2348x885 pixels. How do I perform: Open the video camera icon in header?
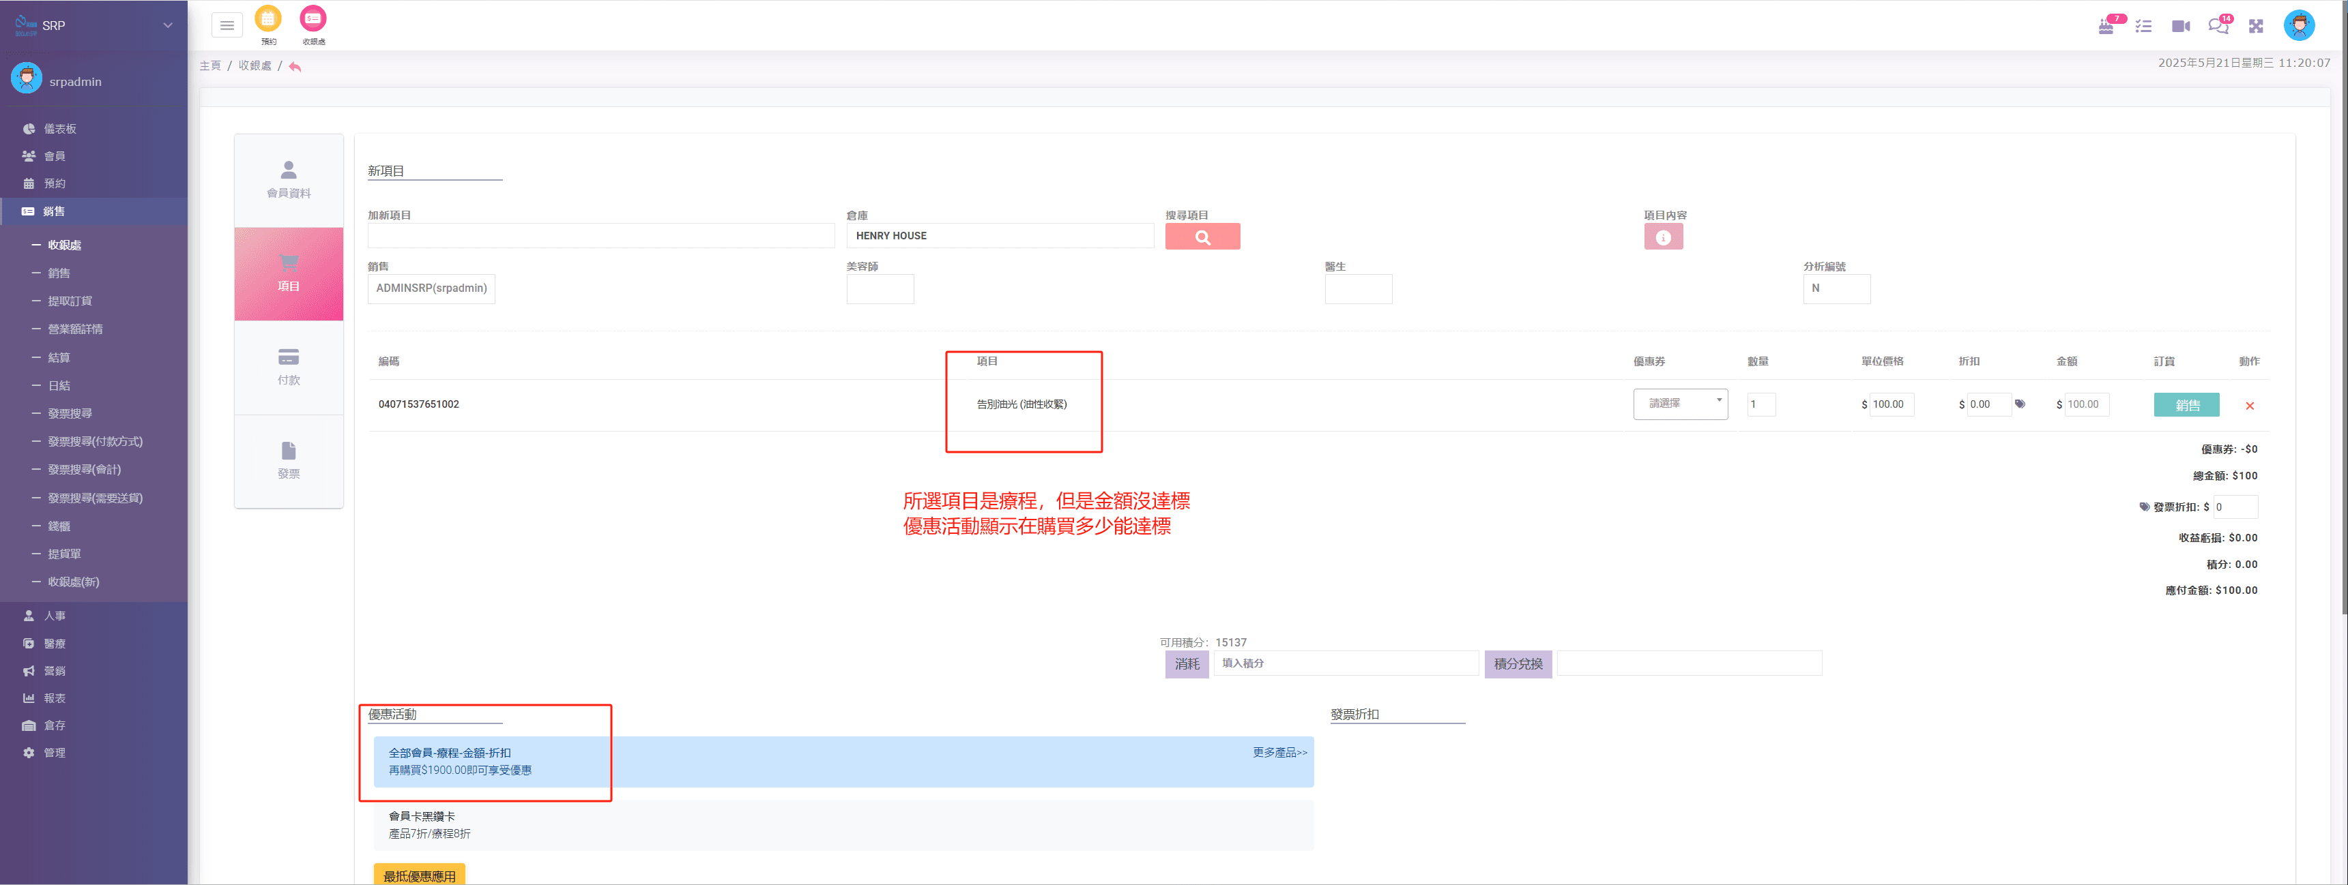(2179, 27)
